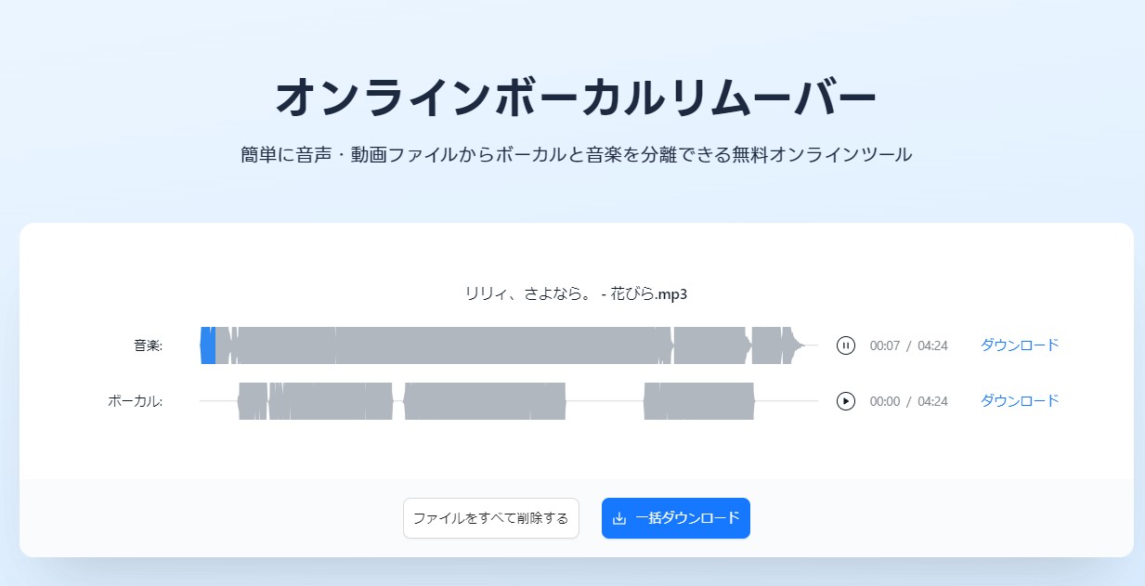
Task: Click the ボーカル elapsed time 00:00
Action: (884, 401)
